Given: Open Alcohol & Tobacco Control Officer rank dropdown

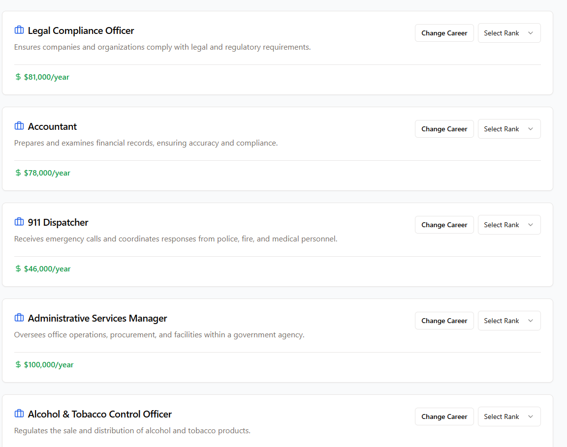Looking at the screenshot, I should pos(509,417).
